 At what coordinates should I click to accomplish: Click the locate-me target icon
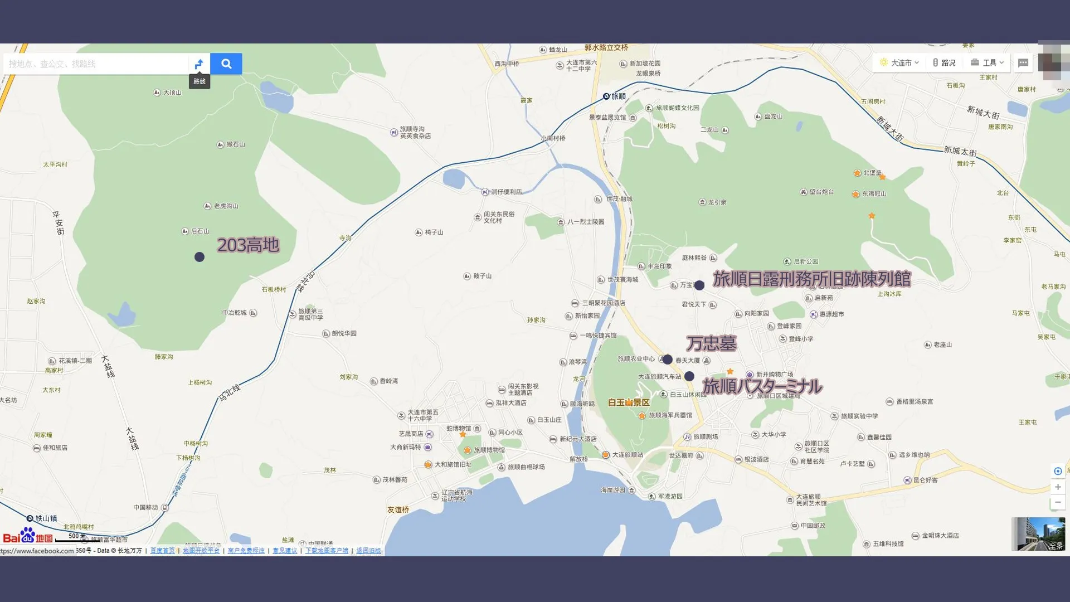pyautogui.click(x=1058, y=471)
